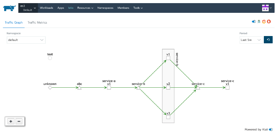Open the Resources menu
277x140 pixels.
[x=85, y=8]
